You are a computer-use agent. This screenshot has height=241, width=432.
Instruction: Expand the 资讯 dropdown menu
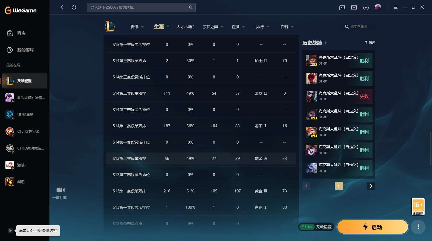click(x=137, y=27)
